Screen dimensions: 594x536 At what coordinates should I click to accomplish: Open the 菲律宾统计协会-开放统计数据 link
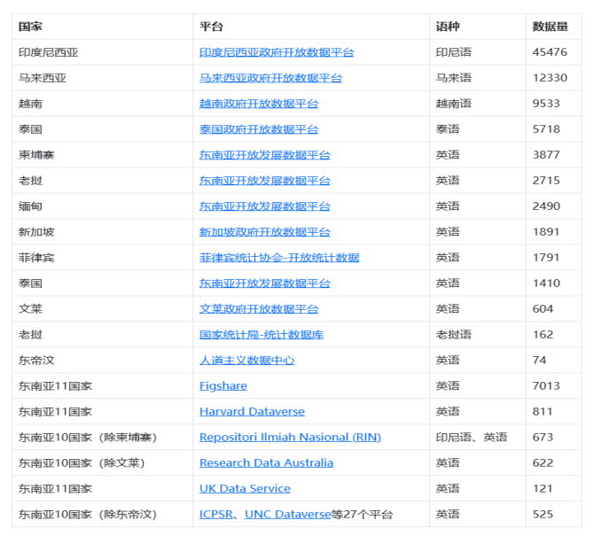[x=279, y=258]
